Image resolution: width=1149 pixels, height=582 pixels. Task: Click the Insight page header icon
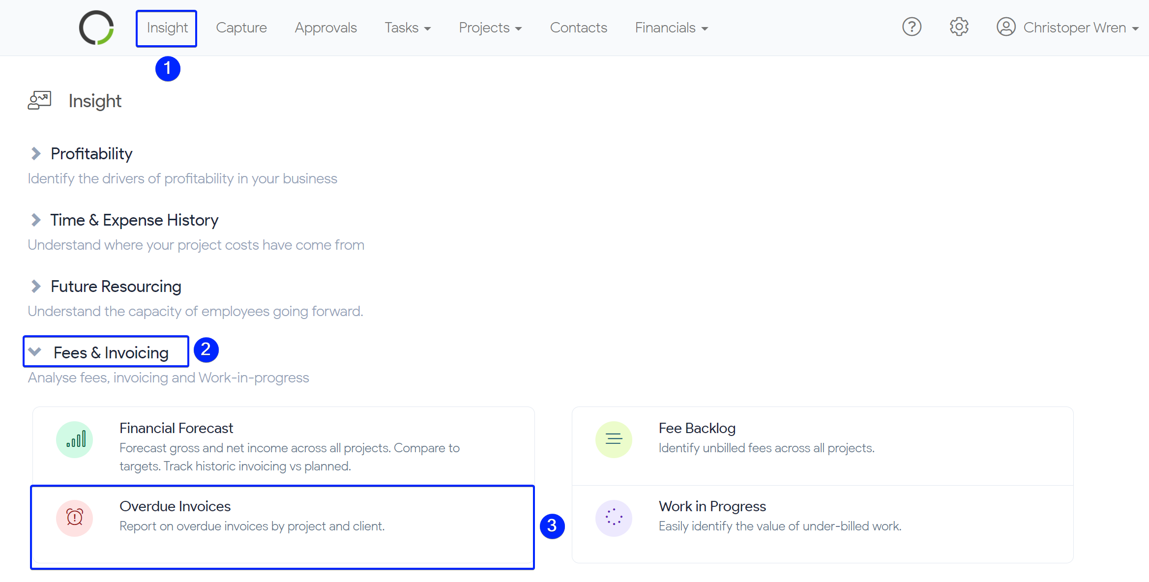39,100
